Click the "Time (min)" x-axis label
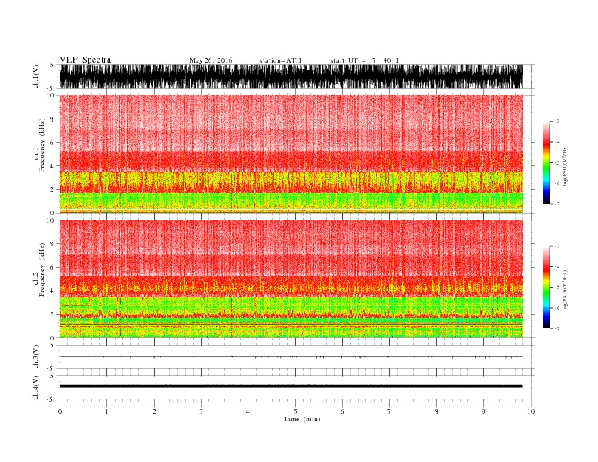The width and height of the screenshot is (598, 462). click(302, 419)
